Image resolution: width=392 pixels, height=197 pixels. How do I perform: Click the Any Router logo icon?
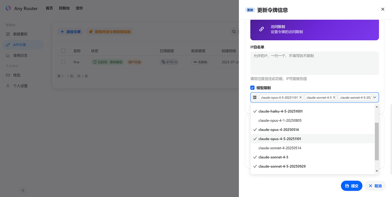pos(8,8)
